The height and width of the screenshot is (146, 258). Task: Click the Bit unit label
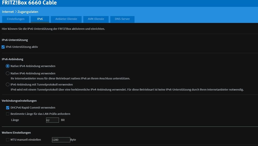[63, 120]
